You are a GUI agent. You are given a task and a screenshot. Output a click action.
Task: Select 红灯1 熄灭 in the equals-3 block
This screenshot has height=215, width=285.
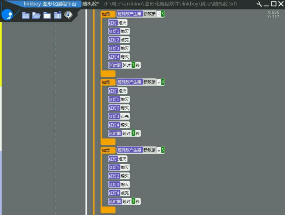click(x=119, y=31)
